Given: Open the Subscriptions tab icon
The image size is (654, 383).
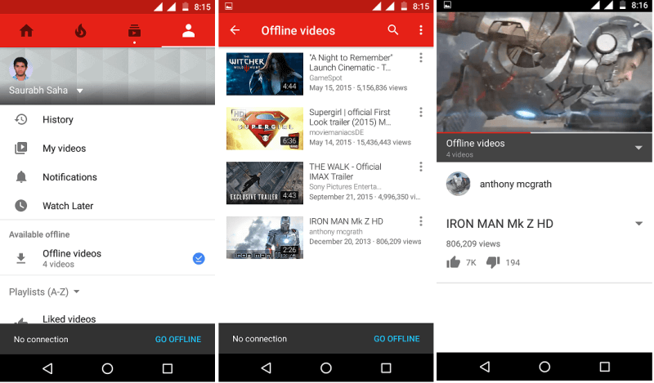Looking at the screenshot, I should [x=134, y=31].
